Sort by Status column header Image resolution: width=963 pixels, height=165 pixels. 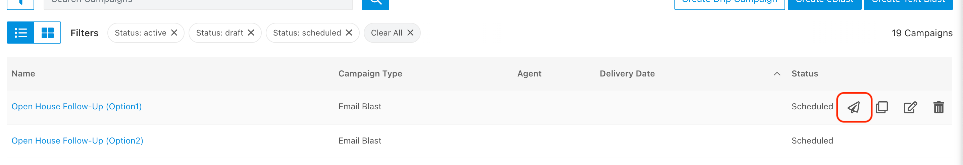805,73
